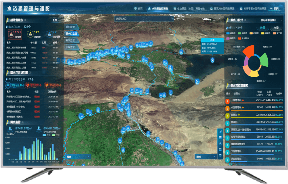Toggle the 即将到期9个 filter
Image resolution: width=288 pixels, height=184 pixels.
[x=53, y=85]
